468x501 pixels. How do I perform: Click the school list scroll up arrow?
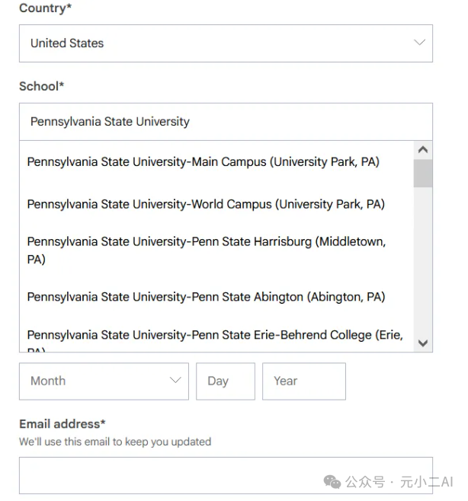[x=423, y=150]
